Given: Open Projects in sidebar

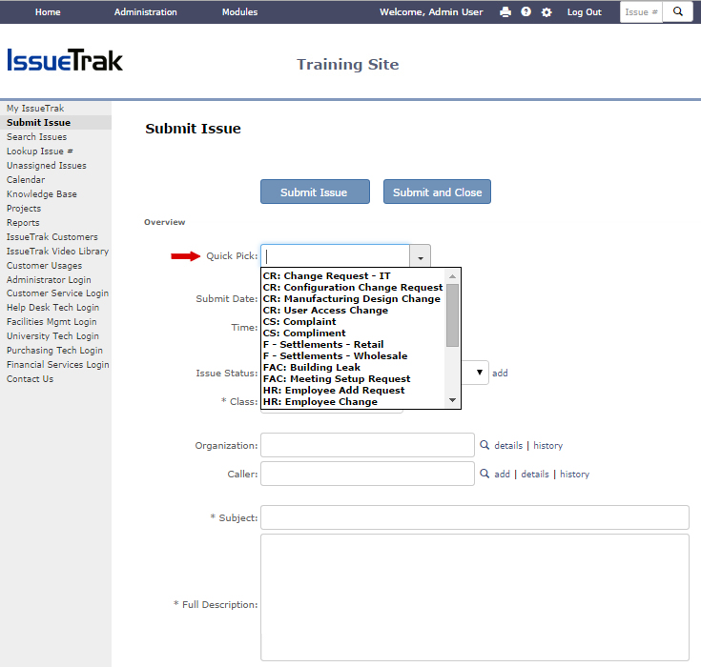Looking at the screenshot, I should click(x=24, y=208).
